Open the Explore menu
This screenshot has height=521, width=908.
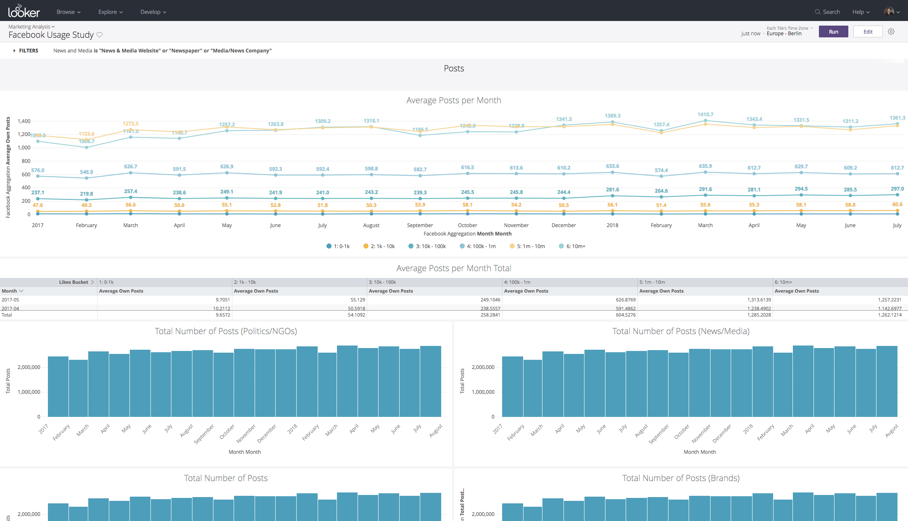[x=111, y=12]
